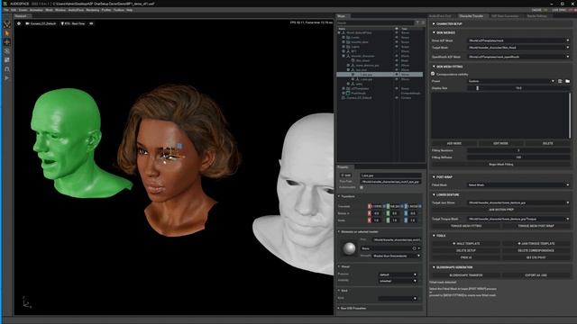
Task: Open the Visibility dropdown in Visual section
Action: tap(398, 281)
